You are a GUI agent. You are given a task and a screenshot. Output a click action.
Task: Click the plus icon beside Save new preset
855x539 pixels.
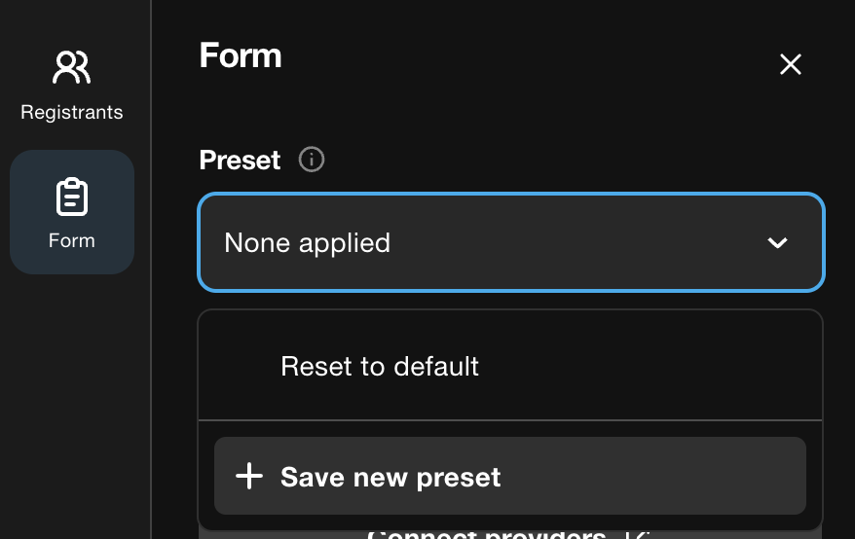pyautogui.click(x=249, y=477)
